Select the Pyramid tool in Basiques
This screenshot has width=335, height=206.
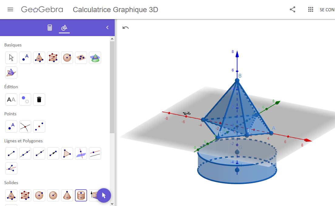(x=39, y=58)
